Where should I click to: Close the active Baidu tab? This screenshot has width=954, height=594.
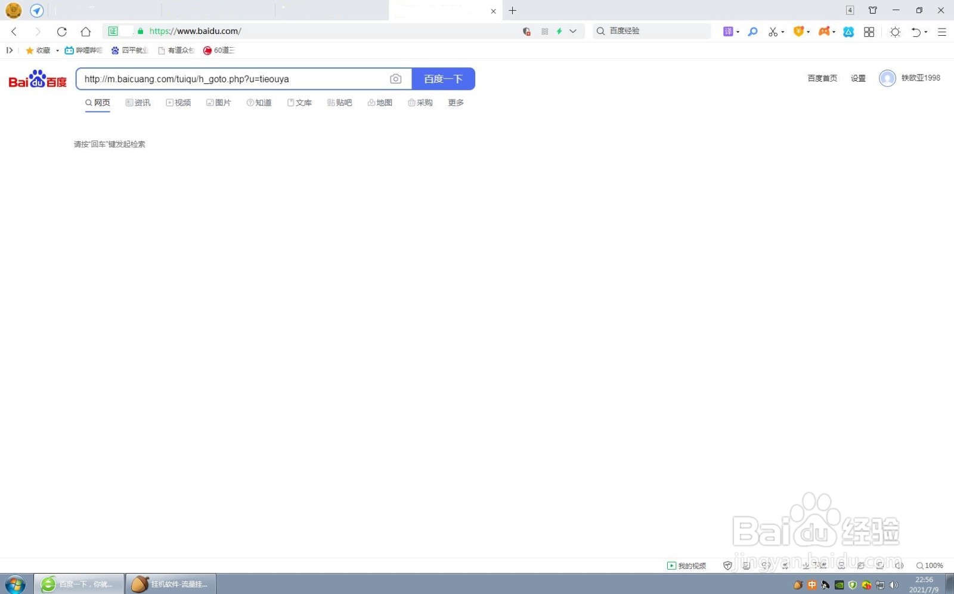(x=493, y=11)
